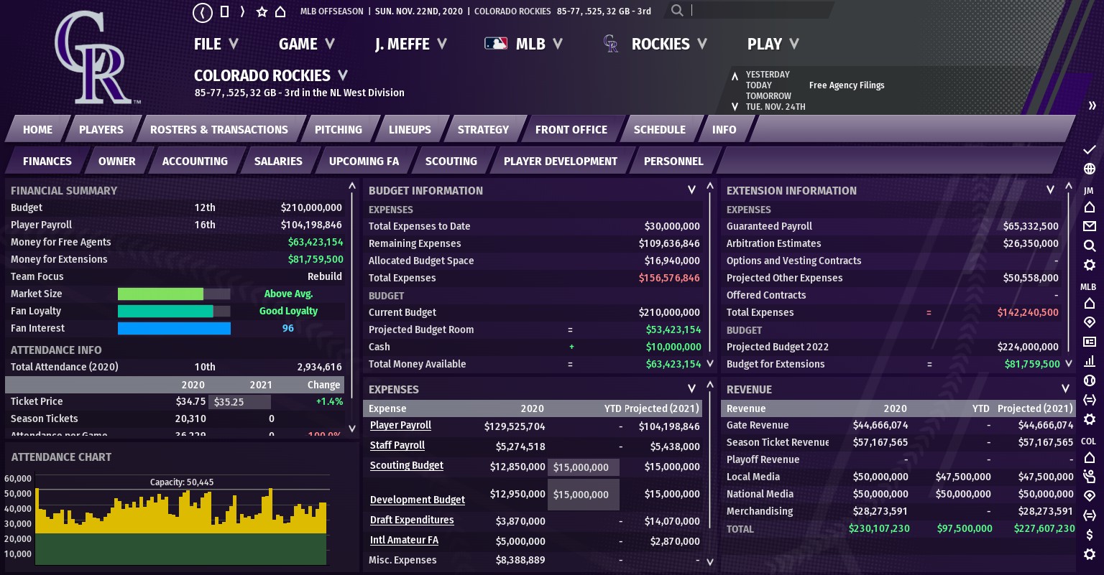Screen dimensions: 1104x575
Task: Open the ROCKIES menu
Action: pos(668,45)
